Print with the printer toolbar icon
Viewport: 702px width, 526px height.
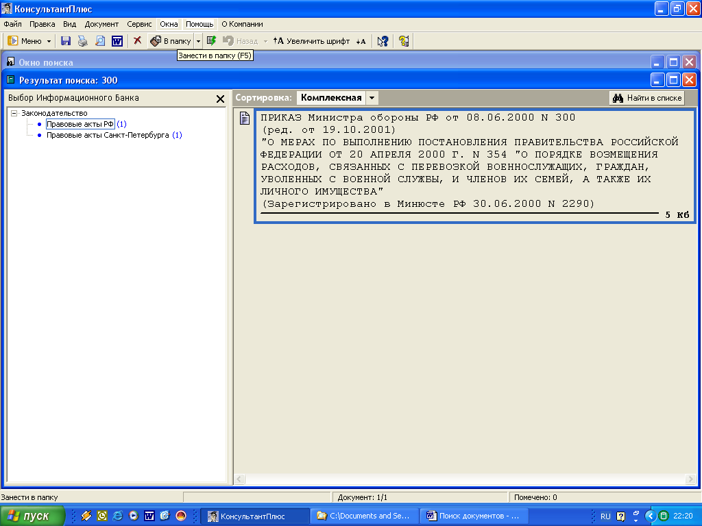coord(83,41)
